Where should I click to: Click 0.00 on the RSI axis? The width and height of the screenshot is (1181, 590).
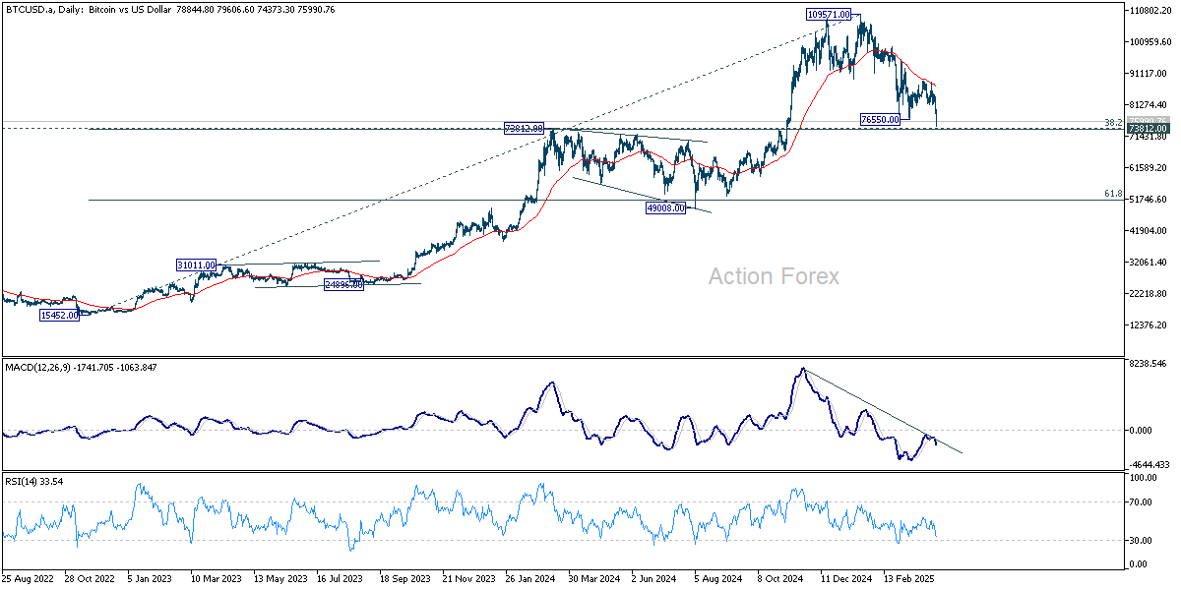pos(1139,563)
